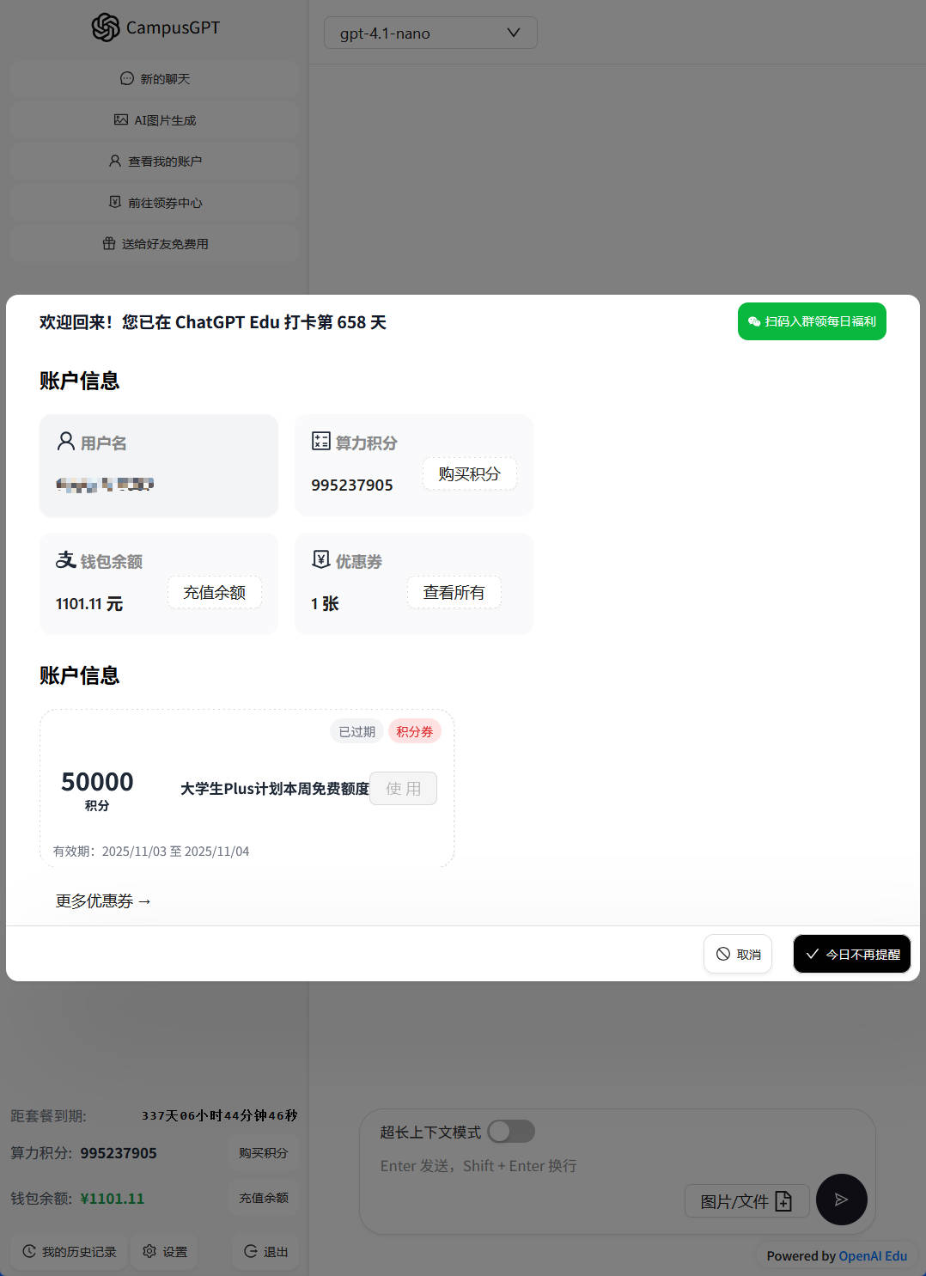Viewport: 926px width, 1276px height.
Task: Click the Alipay icon beside 钱包余额
Action: coord(65,560)
